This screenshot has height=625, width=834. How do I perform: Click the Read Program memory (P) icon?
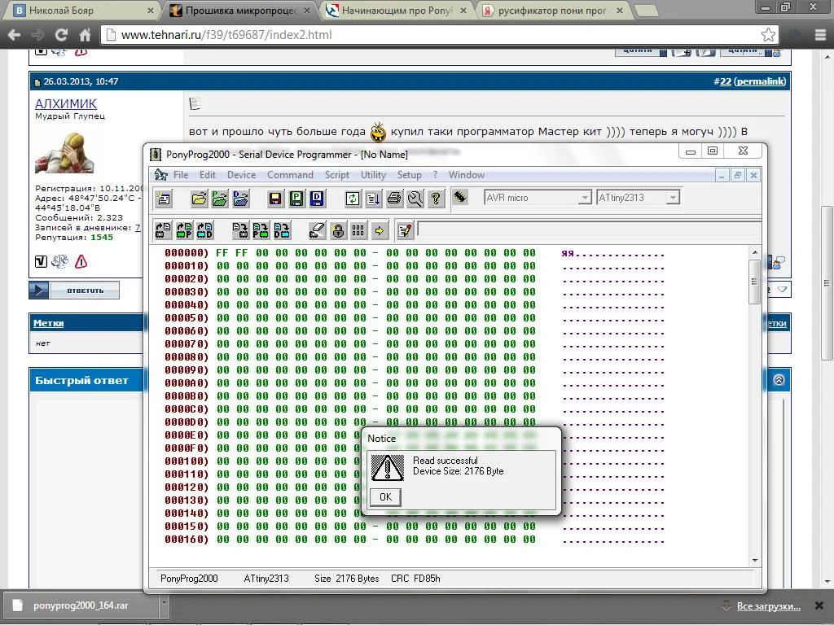coord(184,230)
